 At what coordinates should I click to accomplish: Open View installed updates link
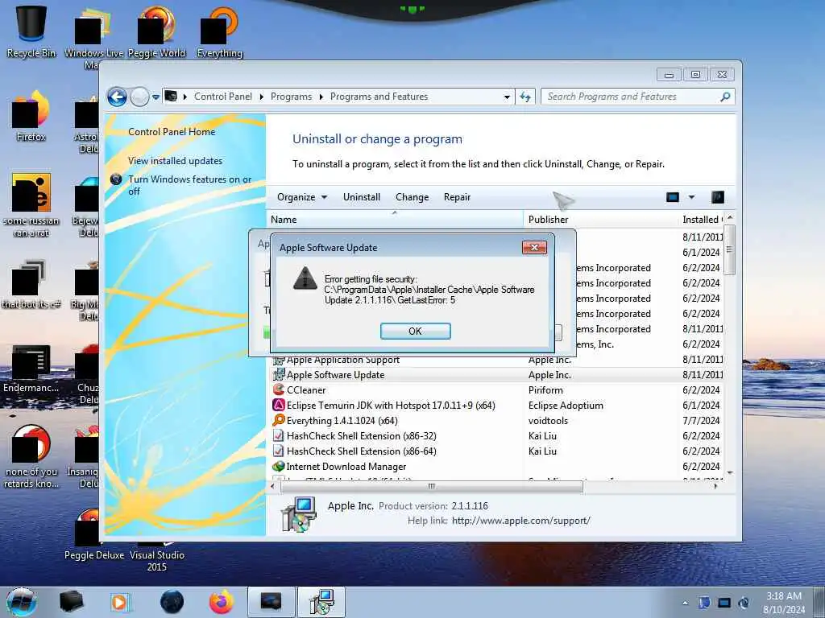click(175, 161)
